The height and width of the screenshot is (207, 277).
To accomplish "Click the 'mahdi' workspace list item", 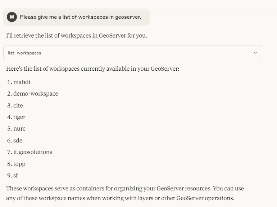I will pos(22,82).
